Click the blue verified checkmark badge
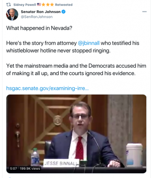 [63, 12]
